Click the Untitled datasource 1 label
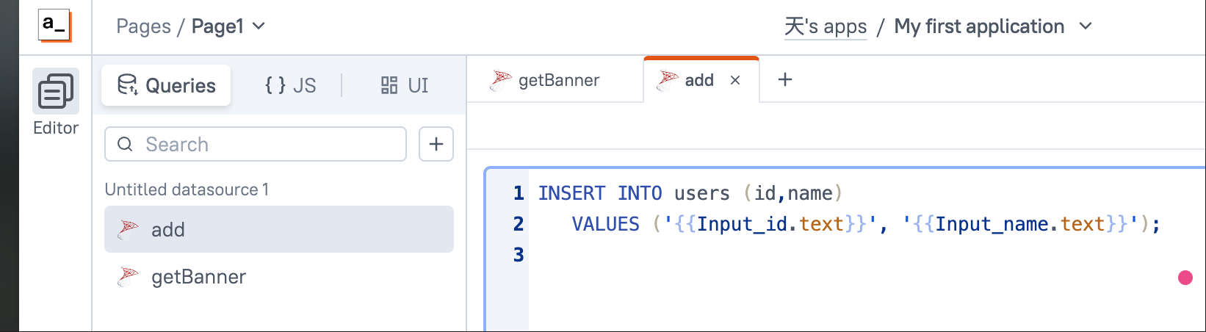 pos(187,190)
